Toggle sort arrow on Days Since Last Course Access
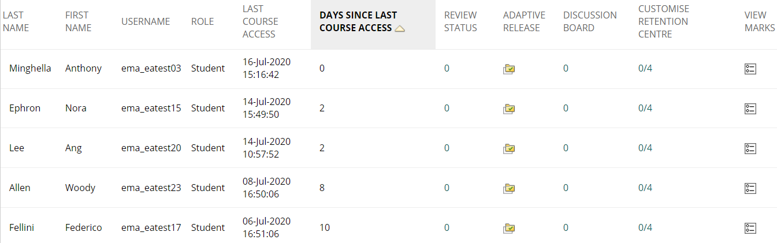Image resolution: width=777 pixels, height=243 pixels. 399,28
